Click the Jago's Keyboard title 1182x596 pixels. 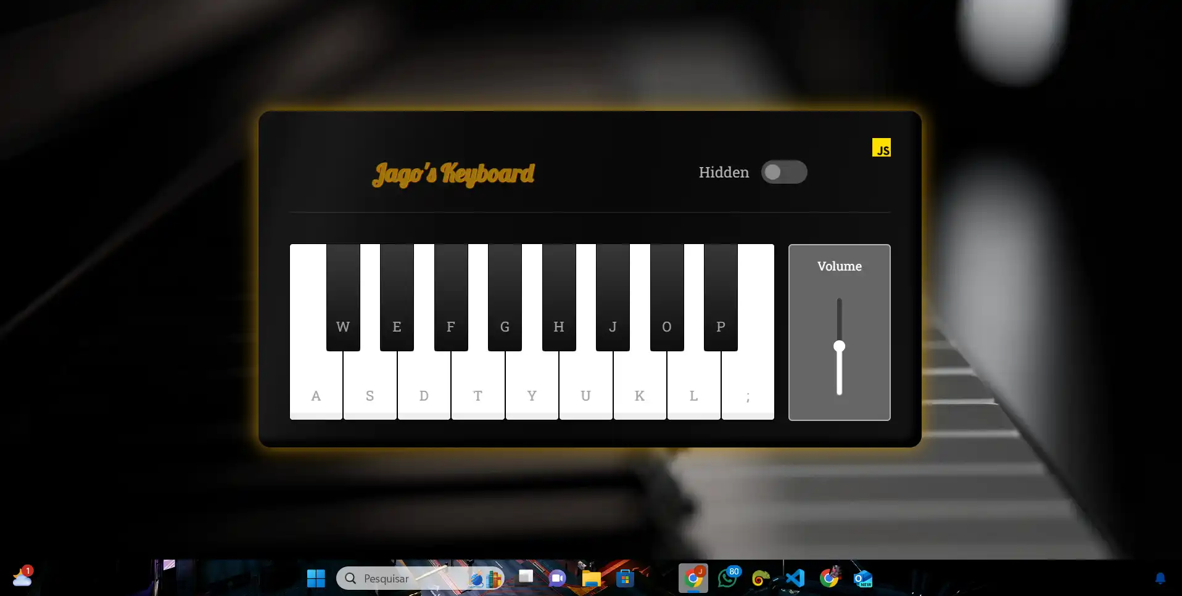[x=453, y=174]
